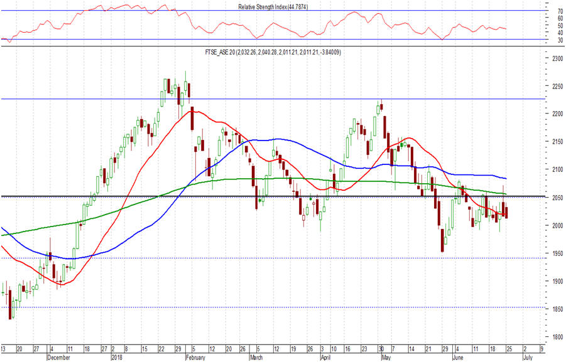
Task: Click the 23 date tick label
Action: (364, 349)
